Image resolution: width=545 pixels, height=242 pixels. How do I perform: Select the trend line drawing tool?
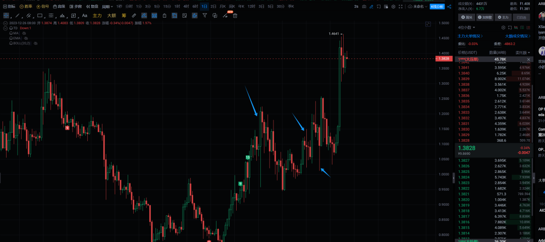click(x=17, y=16)
